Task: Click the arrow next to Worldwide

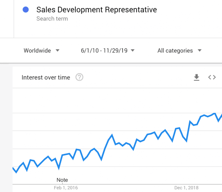Action: [57, 51]
